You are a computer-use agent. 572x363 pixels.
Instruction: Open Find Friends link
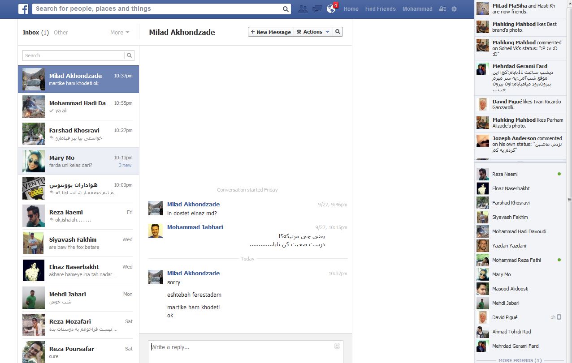point(380,9)
